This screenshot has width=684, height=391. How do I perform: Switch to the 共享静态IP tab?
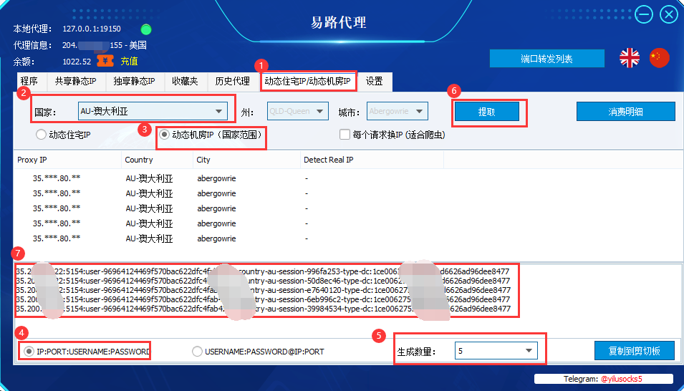pyautogui.click(x=75, y=82)
